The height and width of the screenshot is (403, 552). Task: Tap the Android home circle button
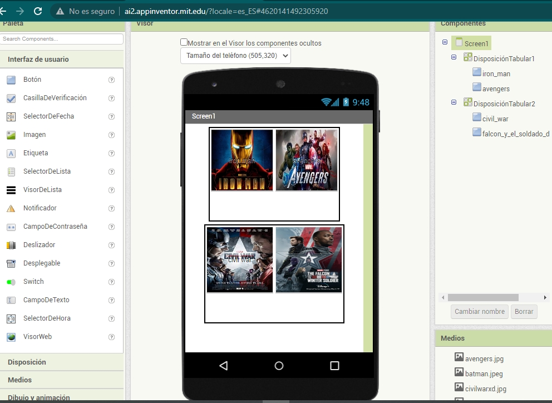[x=279, y=366]
